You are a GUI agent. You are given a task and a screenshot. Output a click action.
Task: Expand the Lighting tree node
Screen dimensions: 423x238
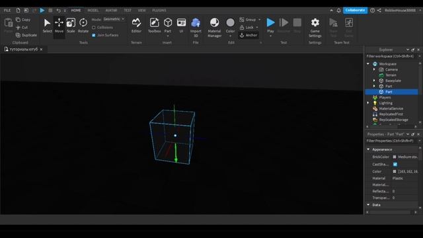[x=368, y=103]
